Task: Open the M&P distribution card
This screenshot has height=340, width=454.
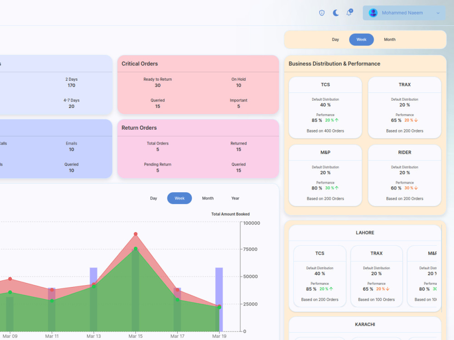Action: click(x=325, y=175)
